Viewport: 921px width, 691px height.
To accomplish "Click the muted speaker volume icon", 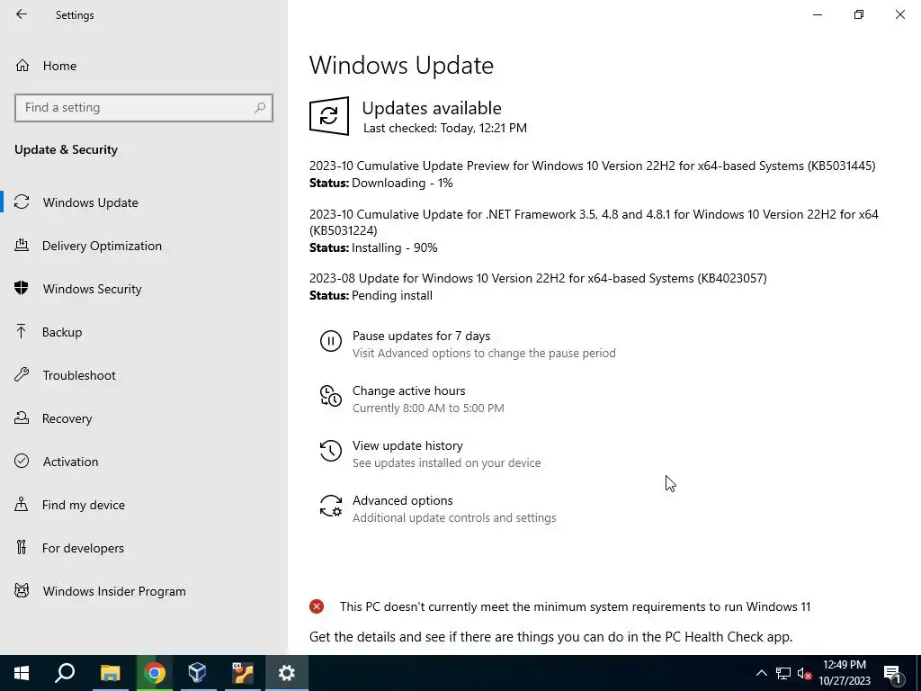I will [805, 673].
